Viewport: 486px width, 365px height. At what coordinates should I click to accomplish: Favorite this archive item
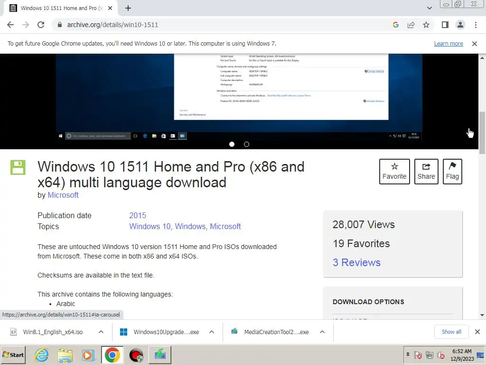[x=394, y=172]
